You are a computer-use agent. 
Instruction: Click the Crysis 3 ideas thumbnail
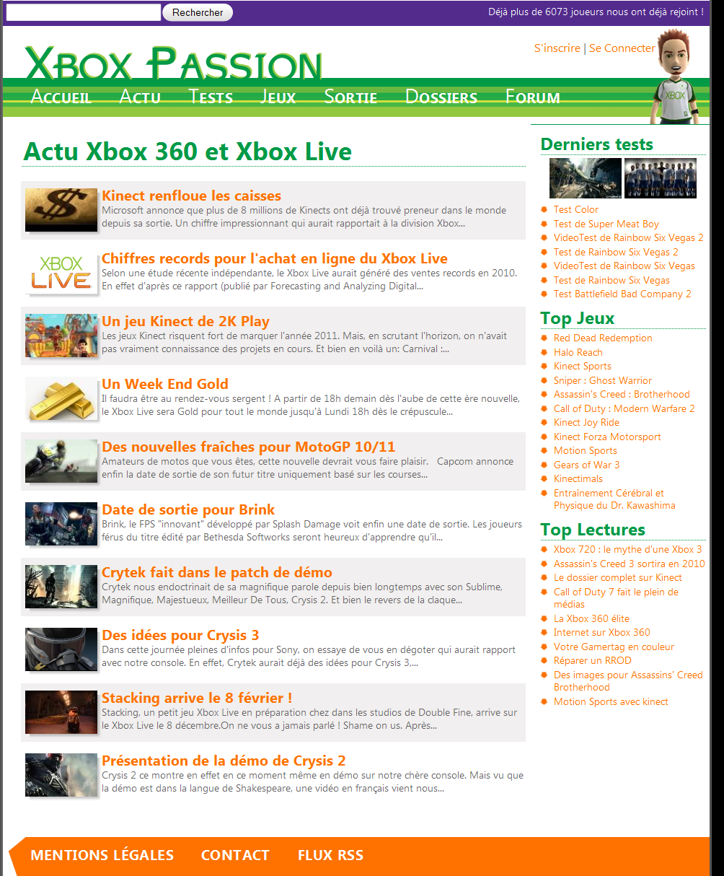pyautogui.click(x=61, y=649)
